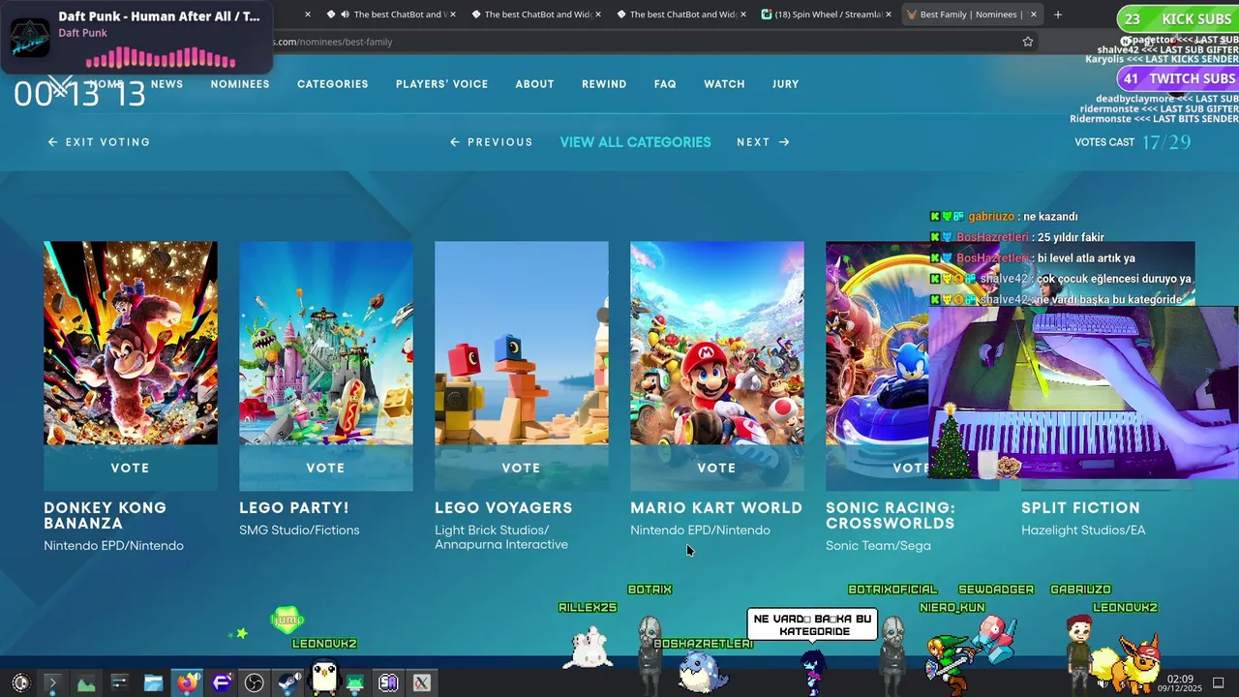Screen dimensions: 1239x697
Task: Go to the Next category
Action: pyautogui.click(x=763, y=142)
